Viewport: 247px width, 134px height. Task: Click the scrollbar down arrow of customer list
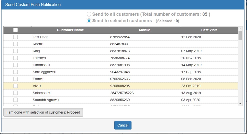[x=240, y=104]
